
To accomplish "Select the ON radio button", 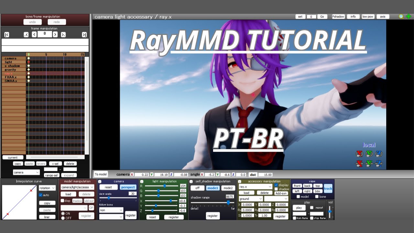I will [63, 214].
